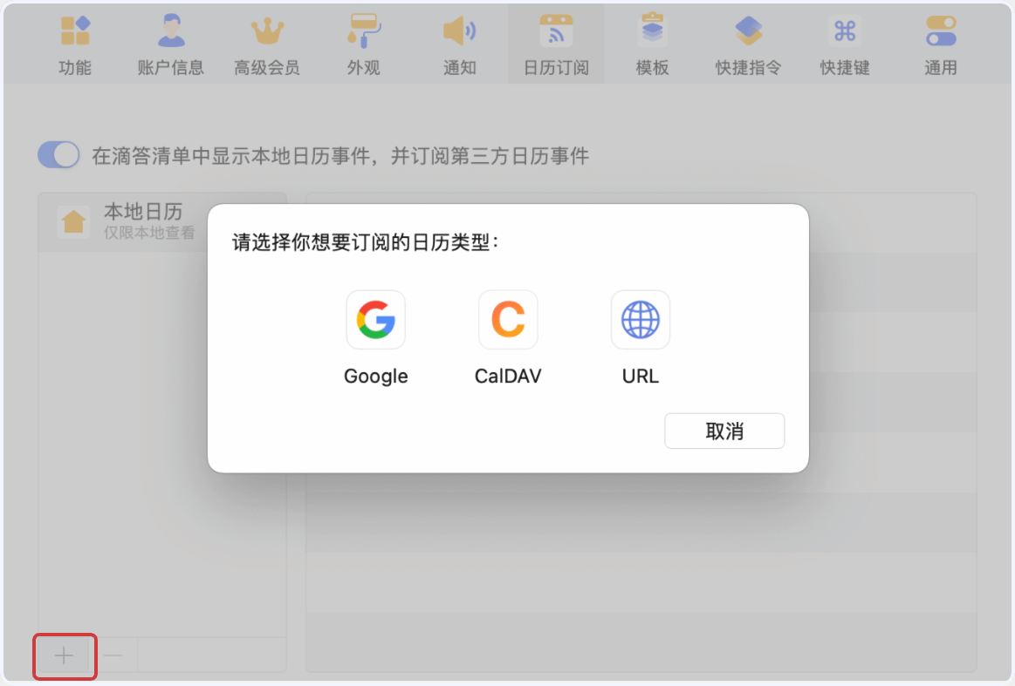Remove selected calendar with minus button

point(113,655)
